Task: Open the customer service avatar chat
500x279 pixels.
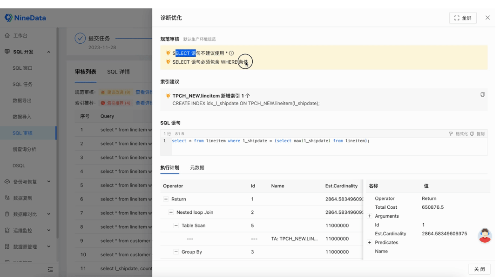Action: tap(485, 235)
